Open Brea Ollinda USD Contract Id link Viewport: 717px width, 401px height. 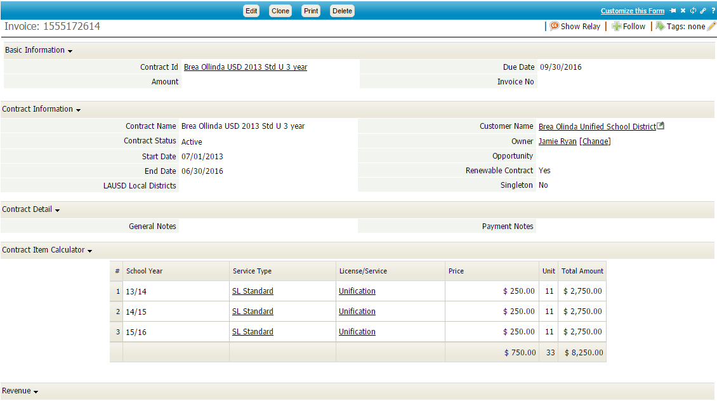245,67
